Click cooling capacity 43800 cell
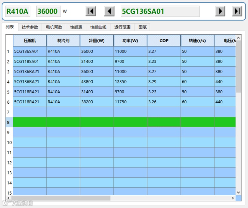This screenshot has width=248, height=208. (x=97, y=82)
